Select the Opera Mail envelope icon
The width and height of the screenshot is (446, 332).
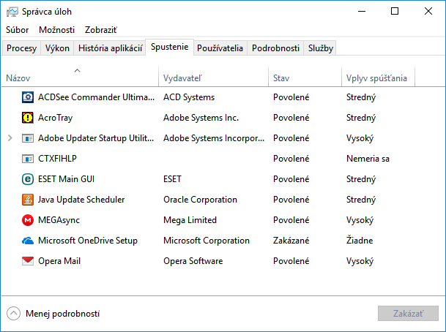point(28,260)
